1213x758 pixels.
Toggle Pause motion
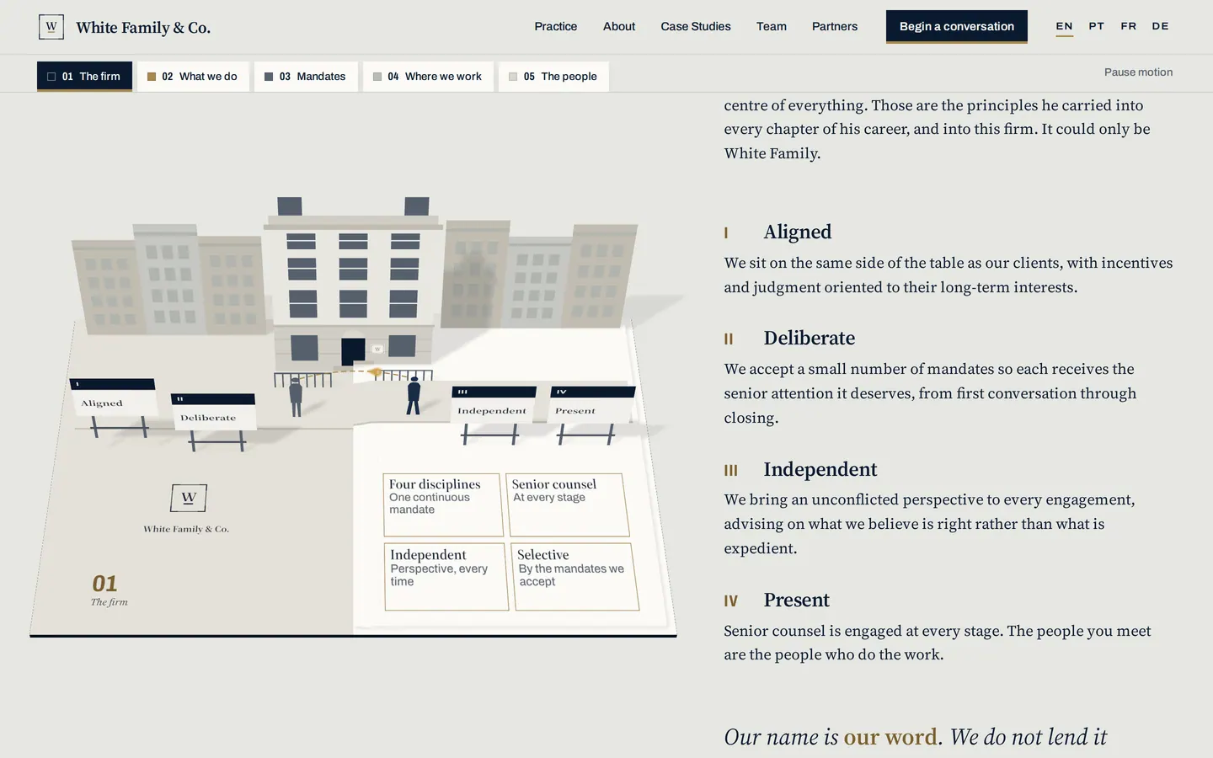[x=1138, y=72]
